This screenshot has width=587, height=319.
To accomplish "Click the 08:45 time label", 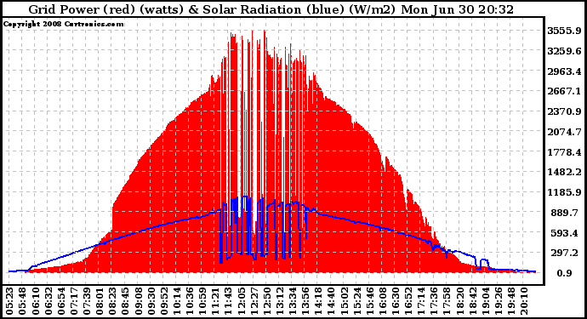I will point(125,301).
